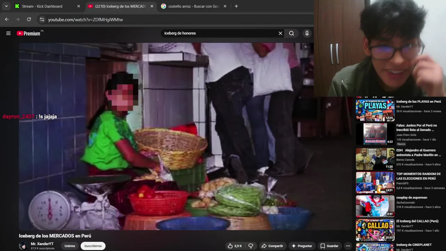Click the Nuevo badge on Falso video
This screenshot has height=251, width=446.
coord(401,144)
